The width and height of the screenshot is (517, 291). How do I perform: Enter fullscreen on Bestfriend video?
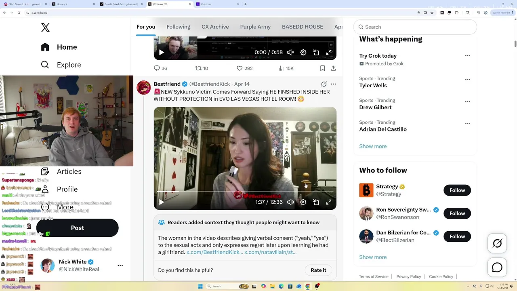pos(329,202)
